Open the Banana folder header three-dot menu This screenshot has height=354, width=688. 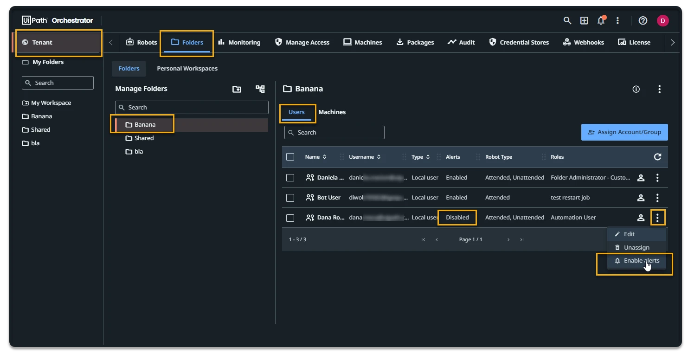[x=659, y=89]
